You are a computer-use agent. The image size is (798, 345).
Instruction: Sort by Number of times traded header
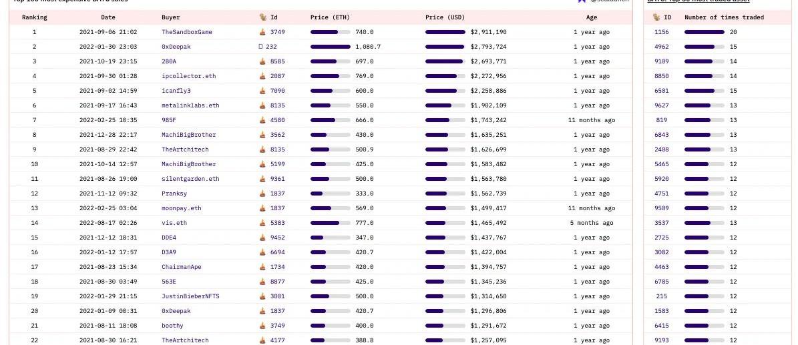tap(724, 17)
